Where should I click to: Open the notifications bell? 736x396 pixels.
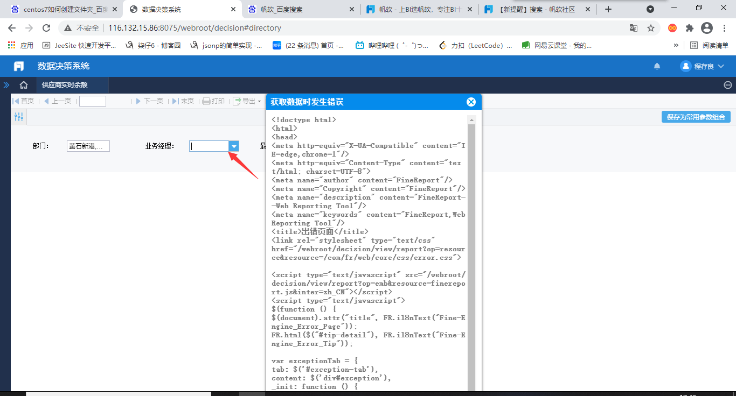[x=657, y=66]
